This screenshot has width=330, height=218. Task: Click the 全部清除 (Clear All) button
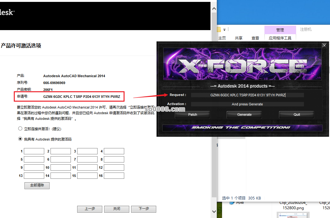[x=37, y=185]
